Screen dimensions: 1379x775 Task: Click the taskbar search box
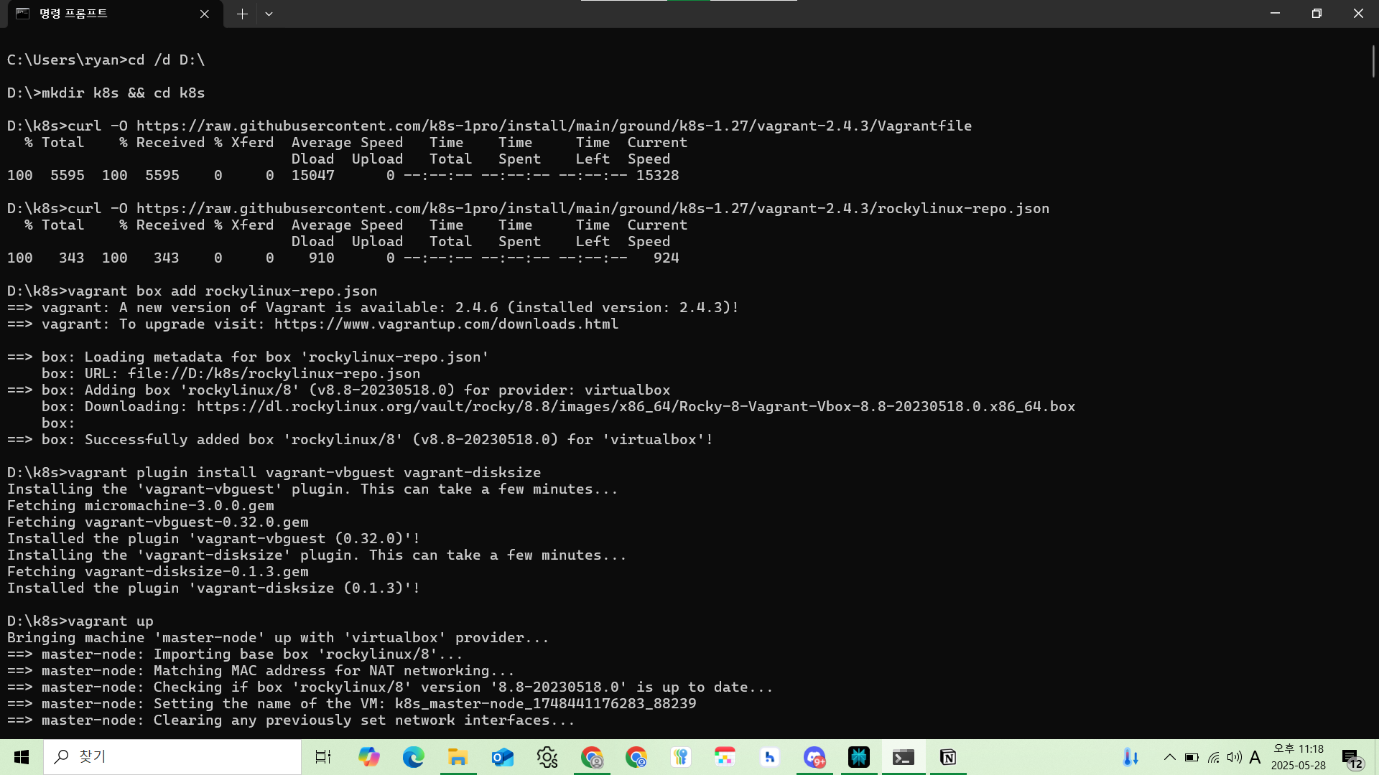coord(172,757)
